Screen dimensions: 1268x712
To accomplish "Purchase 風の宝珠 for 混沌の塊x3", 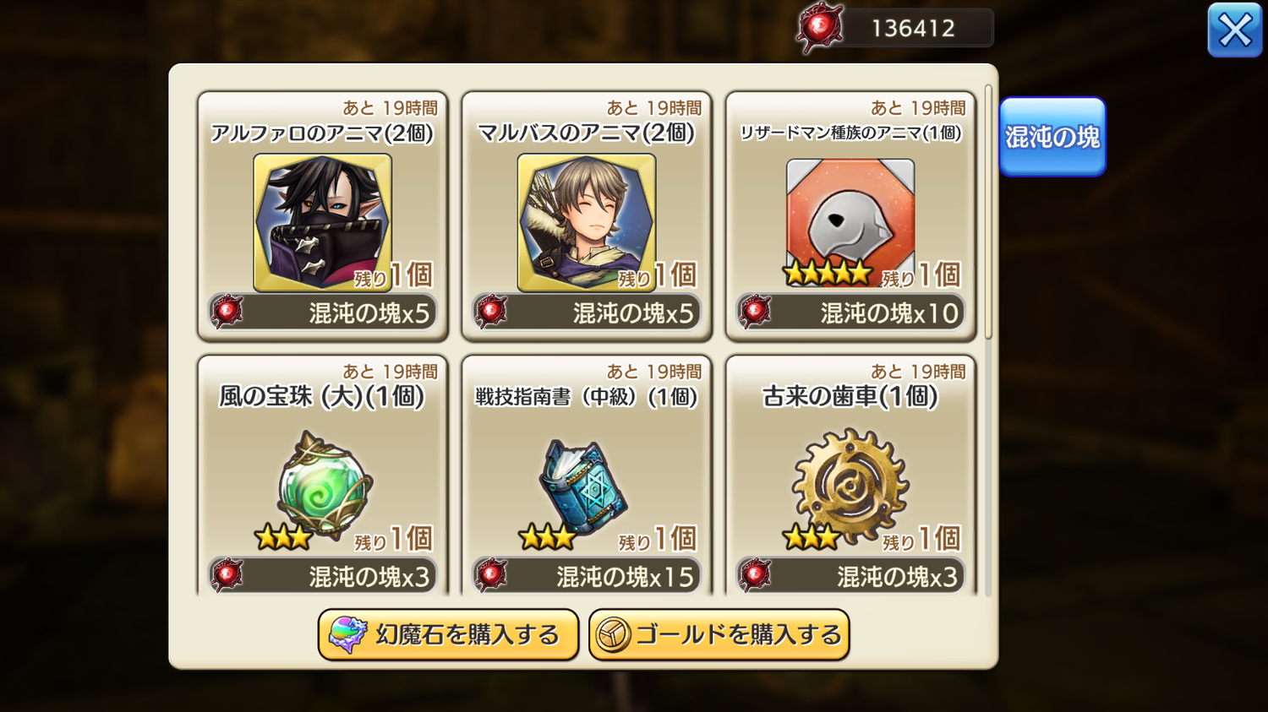I will pos(323,576).
